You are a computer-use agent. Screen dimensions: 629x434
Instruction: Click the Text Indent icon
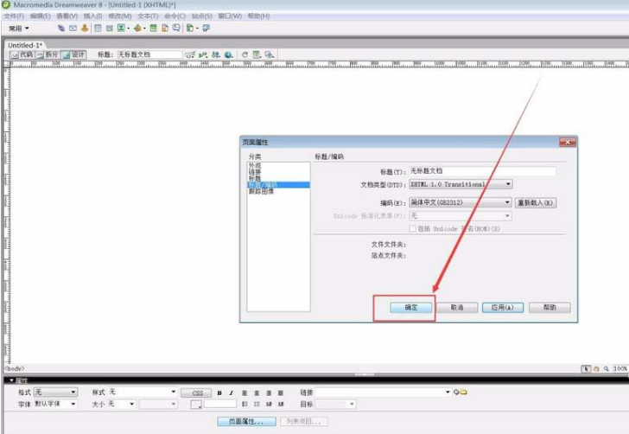tap(281, 404)
